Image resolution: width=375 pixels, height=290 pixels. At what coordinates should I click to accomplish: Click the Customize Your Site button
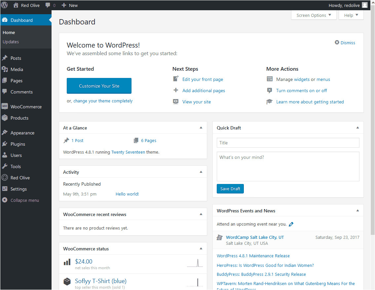tap(99, 86)
